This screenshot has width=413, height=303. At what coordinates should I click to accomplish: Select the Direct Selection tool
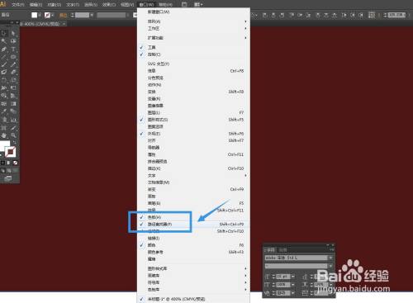point(13,33)
